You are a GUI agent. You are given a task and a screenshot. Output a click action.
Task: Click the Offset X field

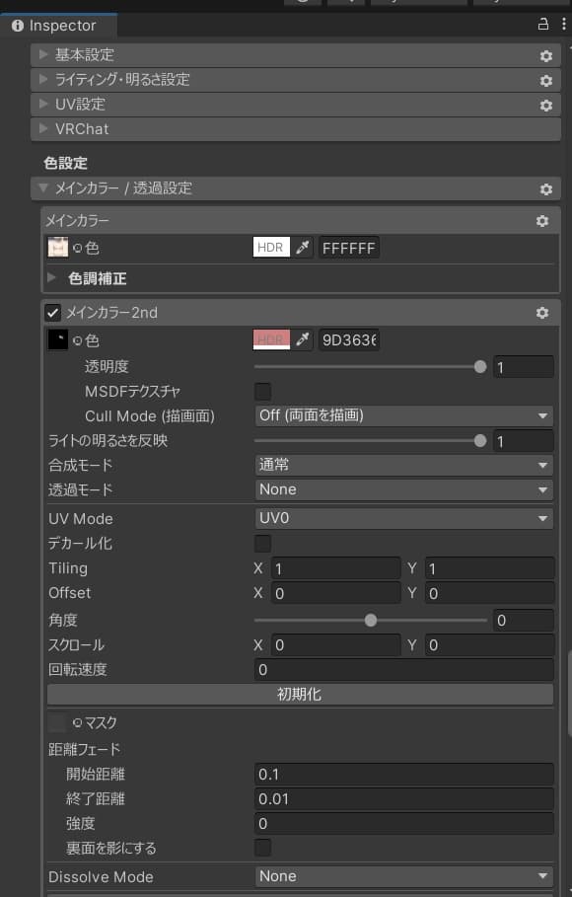tap(335, 593)
